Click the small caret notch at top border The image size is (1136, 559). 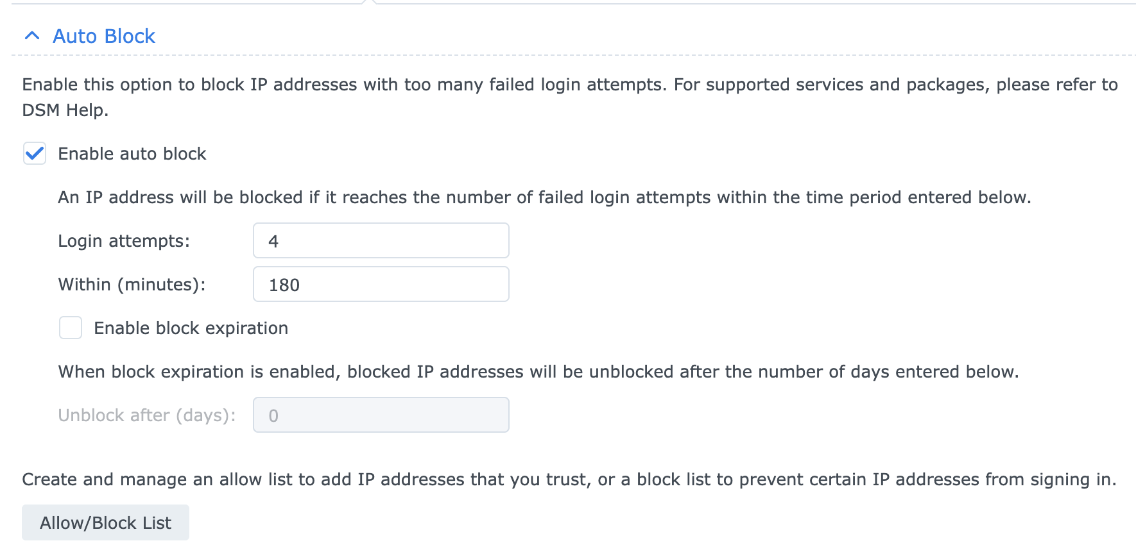coord(368,2)
